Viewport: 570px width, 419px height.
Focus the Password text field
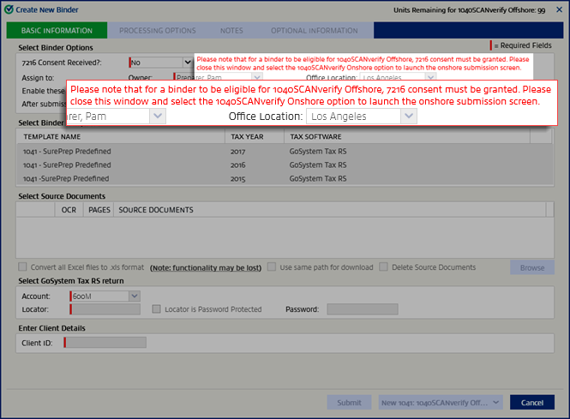362,309
